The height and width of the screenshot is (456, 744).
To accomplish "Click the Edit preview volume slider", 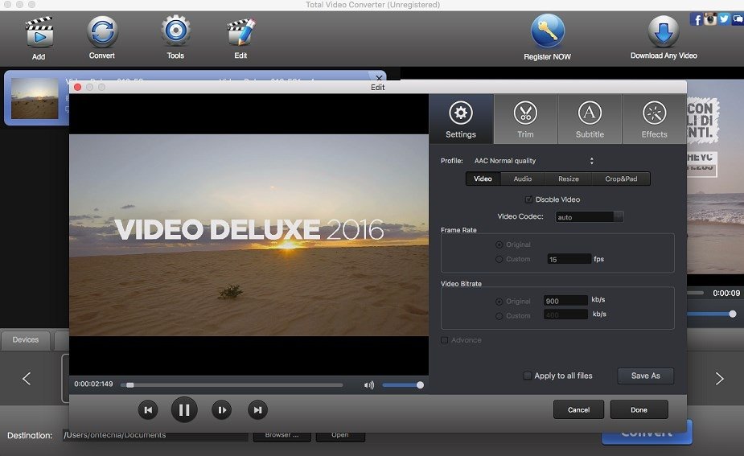I will click(403, 384).
